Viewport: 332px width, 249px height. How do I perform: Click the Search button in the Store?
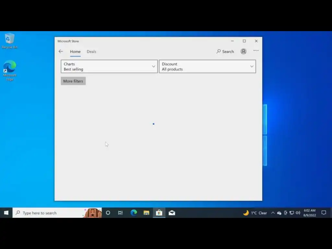(x=225, y=52)
